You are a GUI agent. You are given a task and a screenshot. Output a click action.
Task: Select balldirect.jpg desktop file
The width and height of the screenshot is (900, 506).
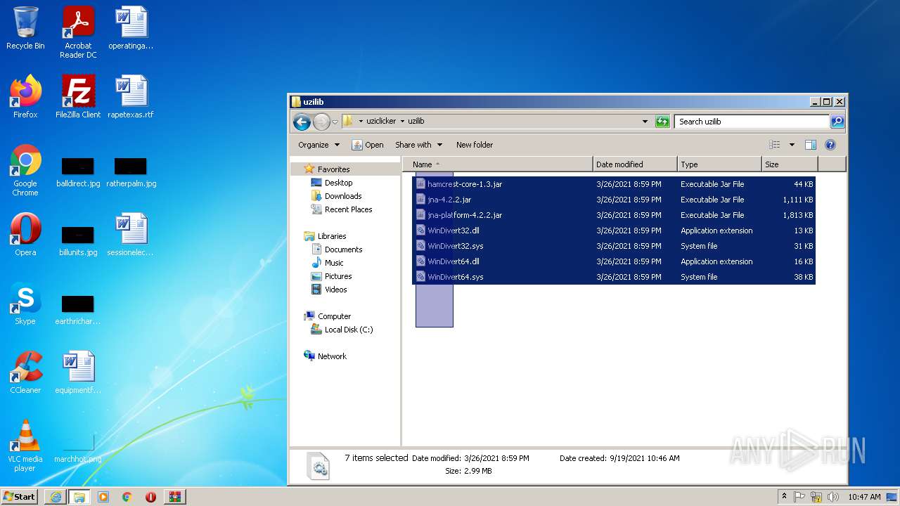pyautogui.click(x=78, y=173)
